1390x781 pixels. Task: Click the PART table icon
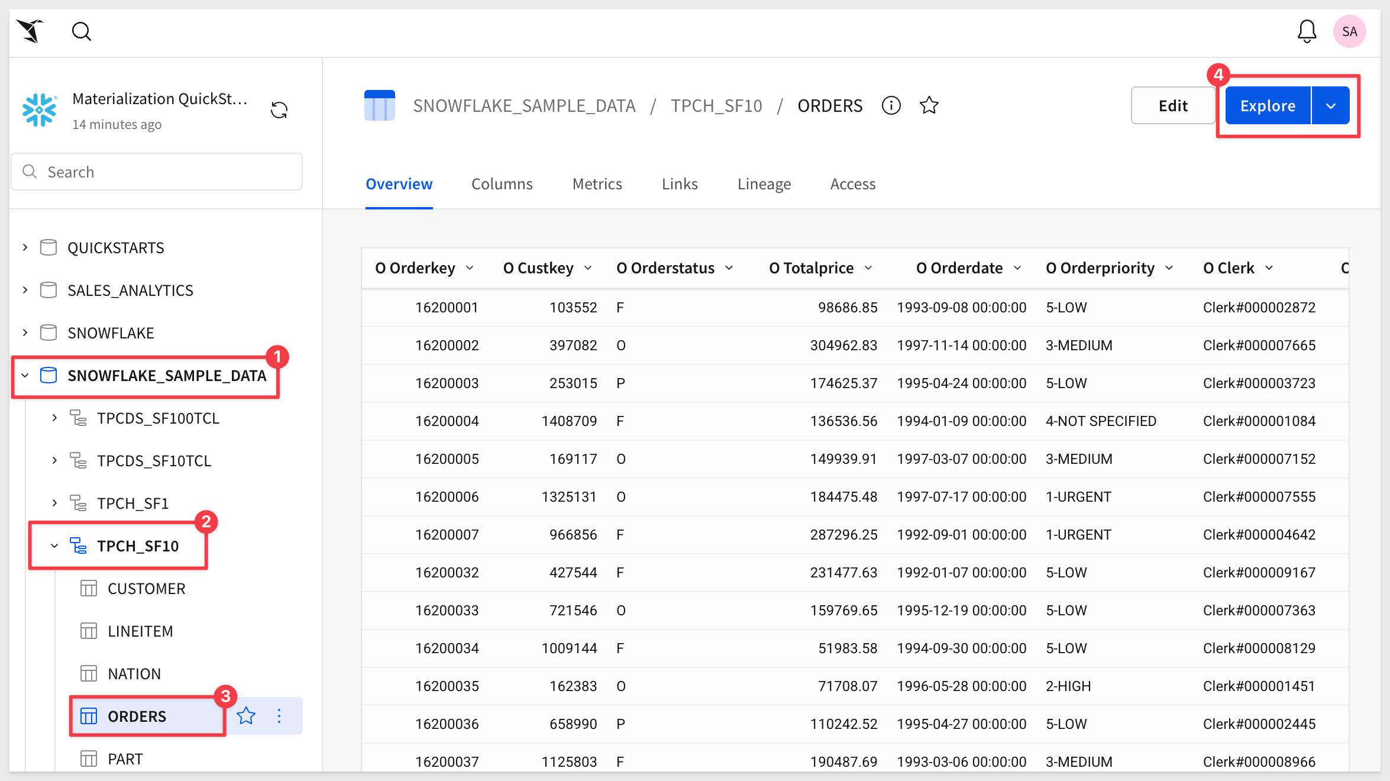[x=89, y=759]
